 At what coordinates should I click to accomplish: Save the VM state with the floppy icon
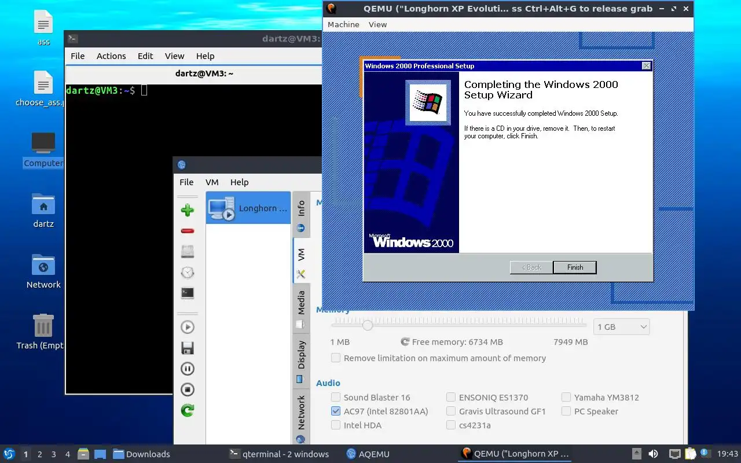click(x=187, y=348)
